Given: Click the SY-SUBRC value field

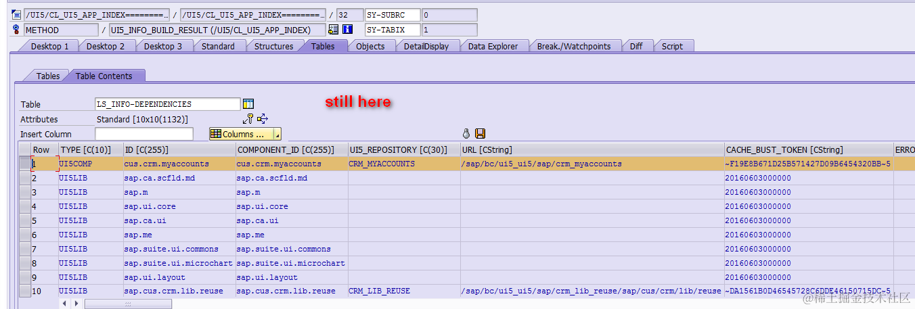Looking at the screenshot, I should tap(449, 15).
